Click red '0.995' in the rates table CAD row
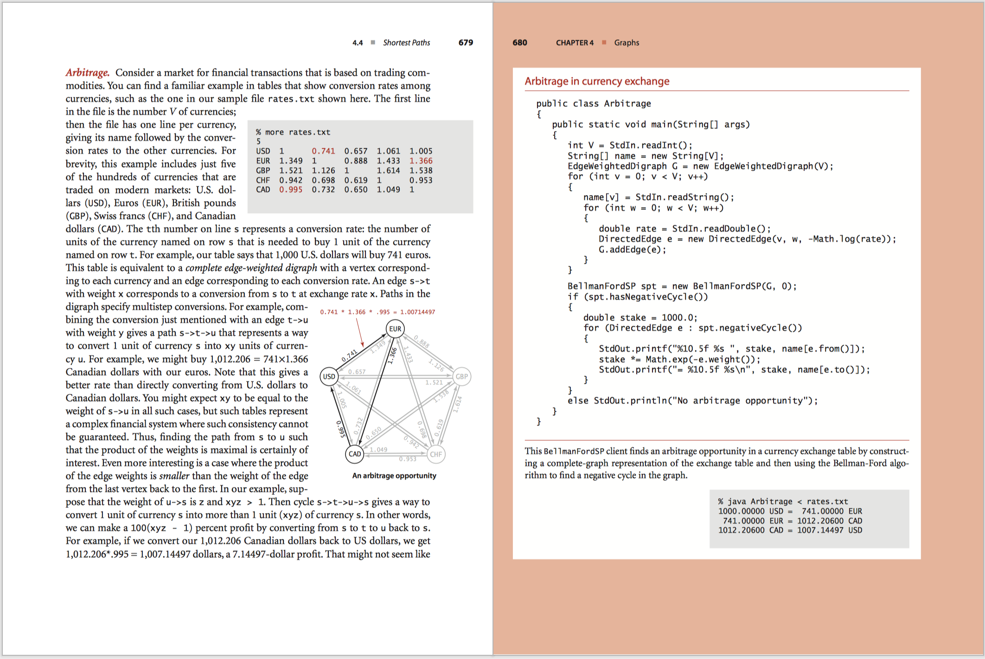Screen dimensions: 985x659 coord(291,190)
